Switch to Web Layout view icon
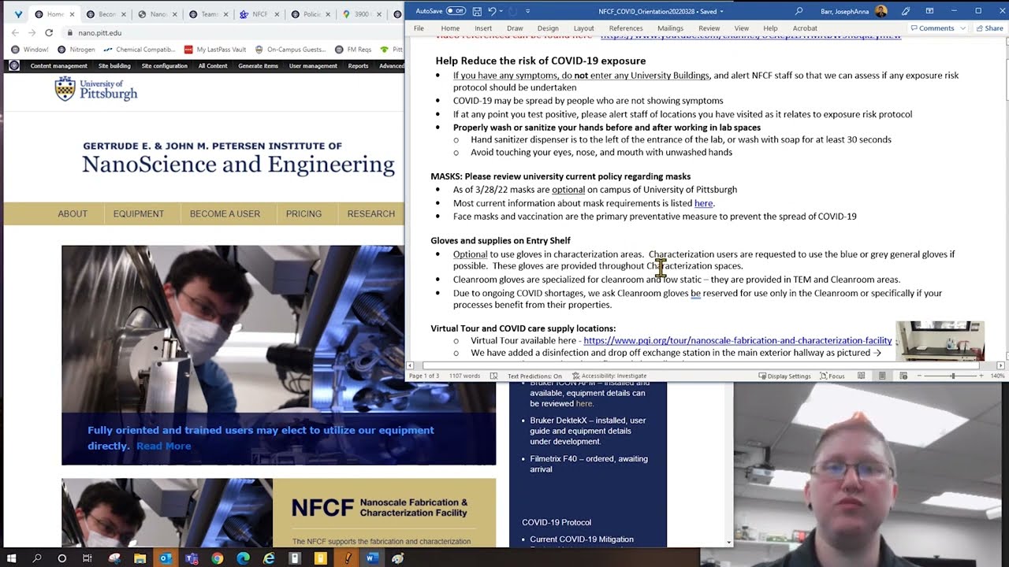This screenshot has width=1009, height=567. [x=903, y=376]
